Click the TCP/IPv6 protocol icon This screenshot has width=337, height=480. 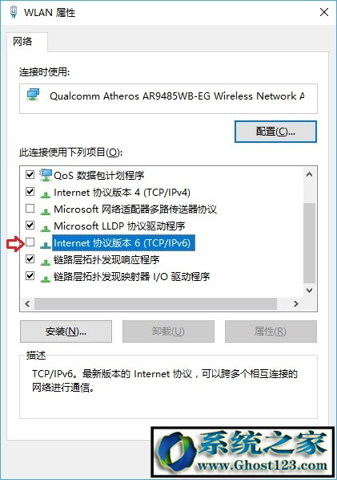(46, 245)
